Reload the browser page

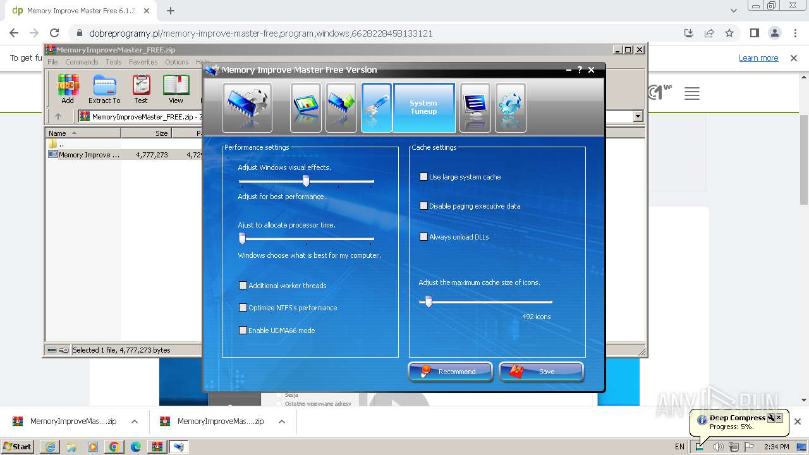[54, 33]
